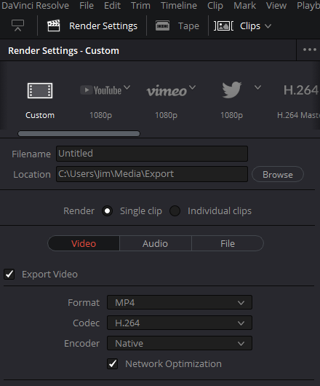Expand the YouTube preset resolution chevron

(127, 87)
